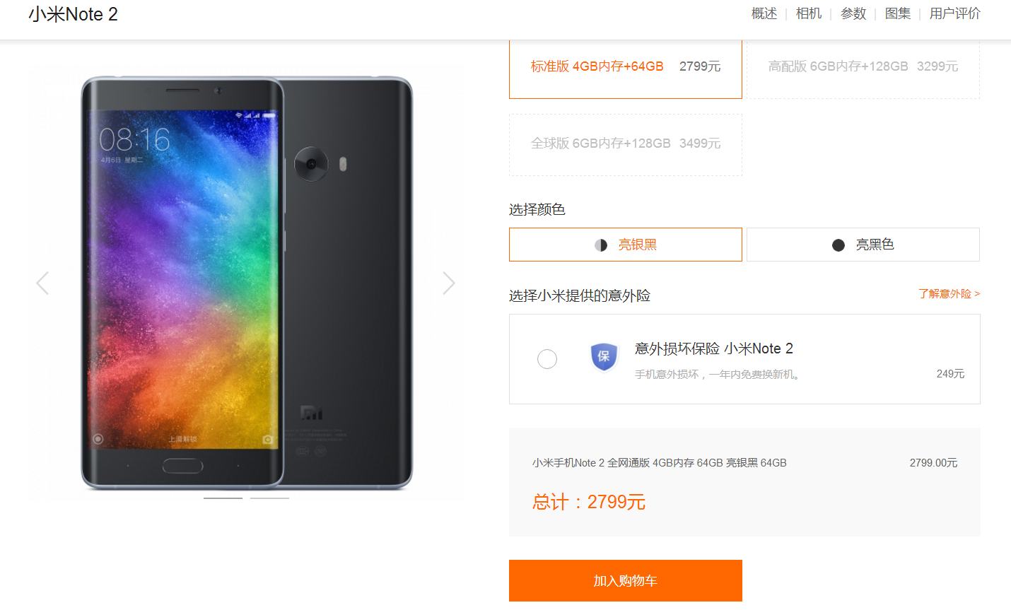
Task: Click the 加入购物车 button
Action: point(626,581)
